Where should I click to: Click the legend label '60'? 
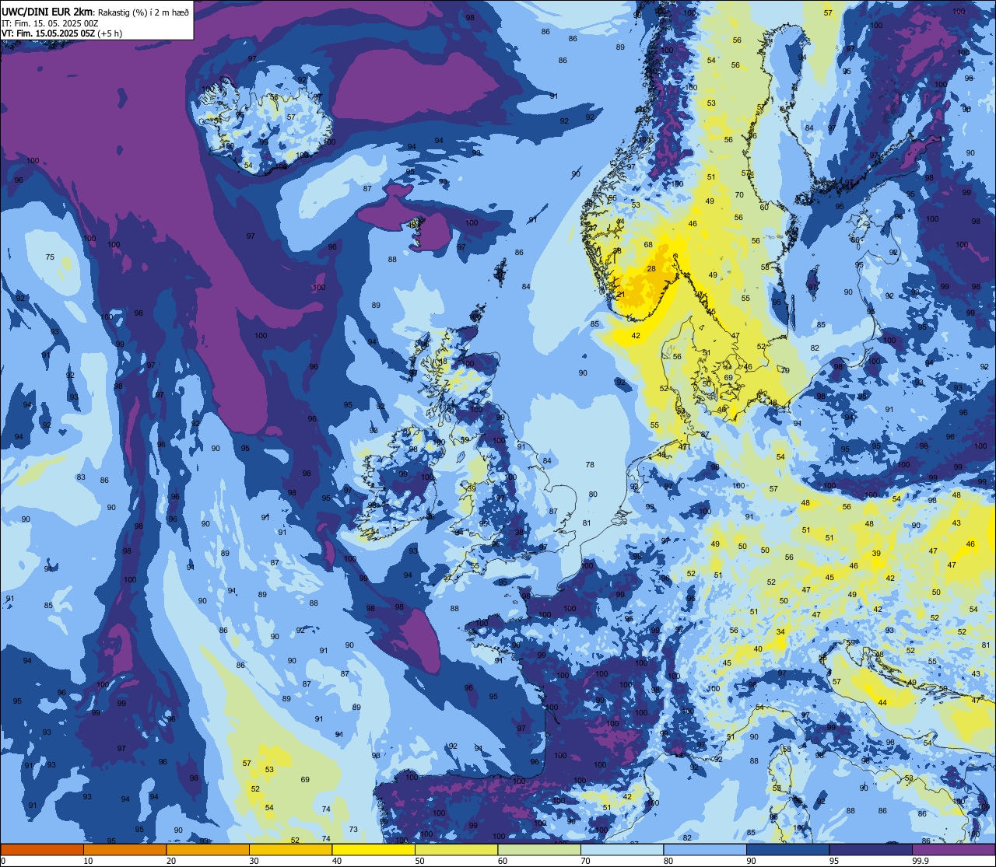tap(503, 861)
